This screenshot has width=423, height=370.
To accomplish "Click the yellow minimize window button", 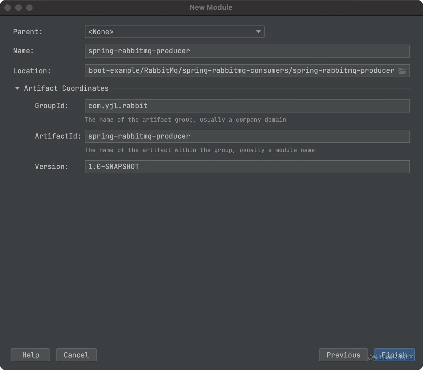I will [x=18, y=8].
